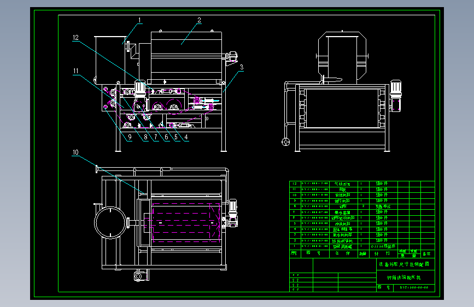Click the magenta dashed drum in plan view
Screen dimensions: 474x307
coord(186,223)
